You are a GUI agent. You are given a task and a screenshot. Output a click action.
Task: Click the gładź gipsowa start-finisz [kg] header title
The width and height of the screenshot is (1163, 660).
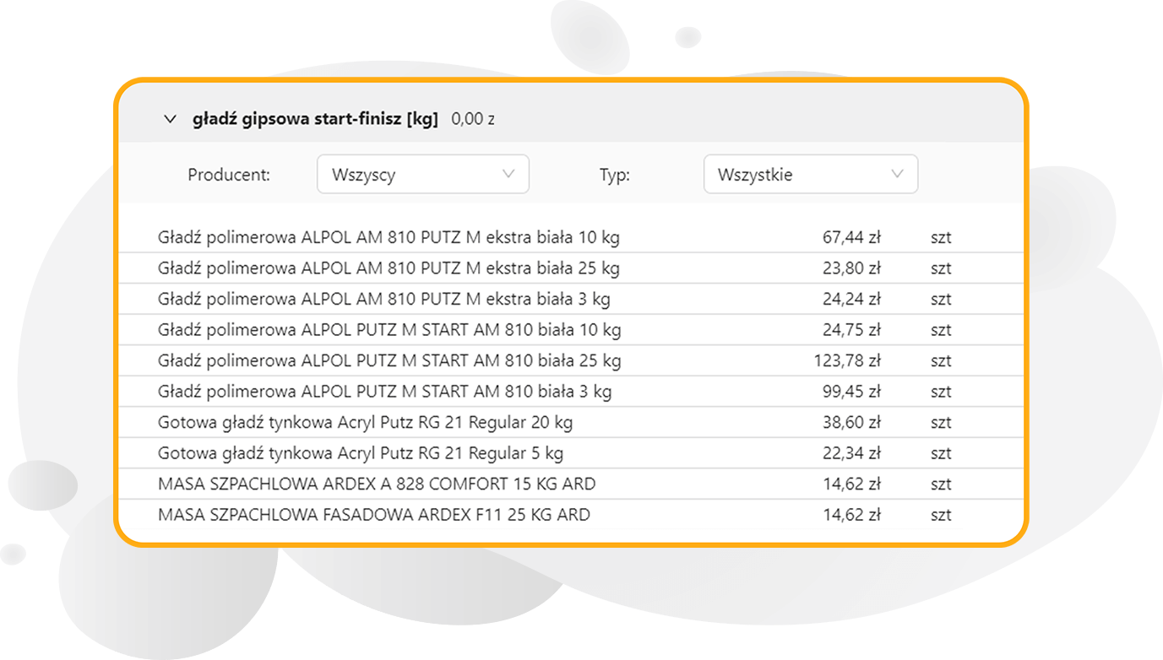coord(315,120)
